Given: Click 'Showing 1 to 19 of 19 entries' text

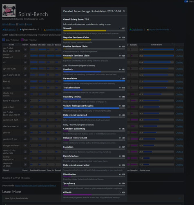Looking at the screenshot, I should pos(16,178).
